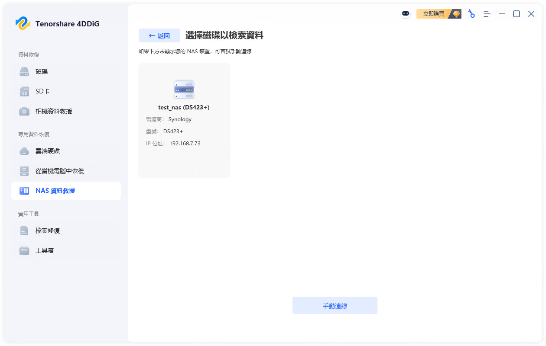Viewport: 546px width, 346px height.
Task: Click the NAS 資料救援 icon
Action: tap(24, 191)
